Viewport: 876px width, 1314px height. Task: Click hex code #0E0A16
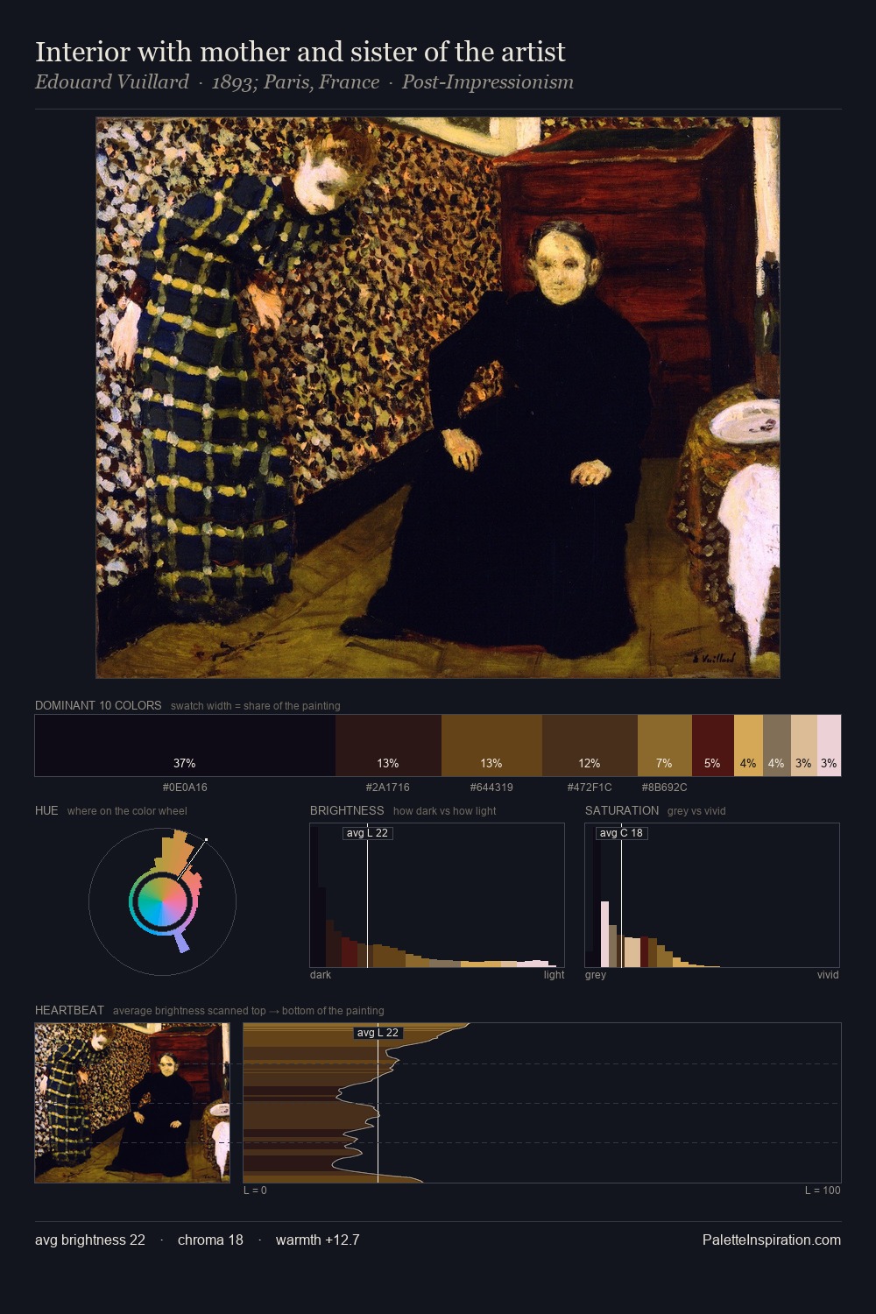185,788
